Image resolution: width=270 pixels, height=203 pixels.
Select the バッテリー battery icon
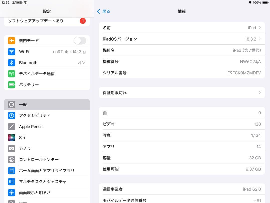(x=11, y=85)
